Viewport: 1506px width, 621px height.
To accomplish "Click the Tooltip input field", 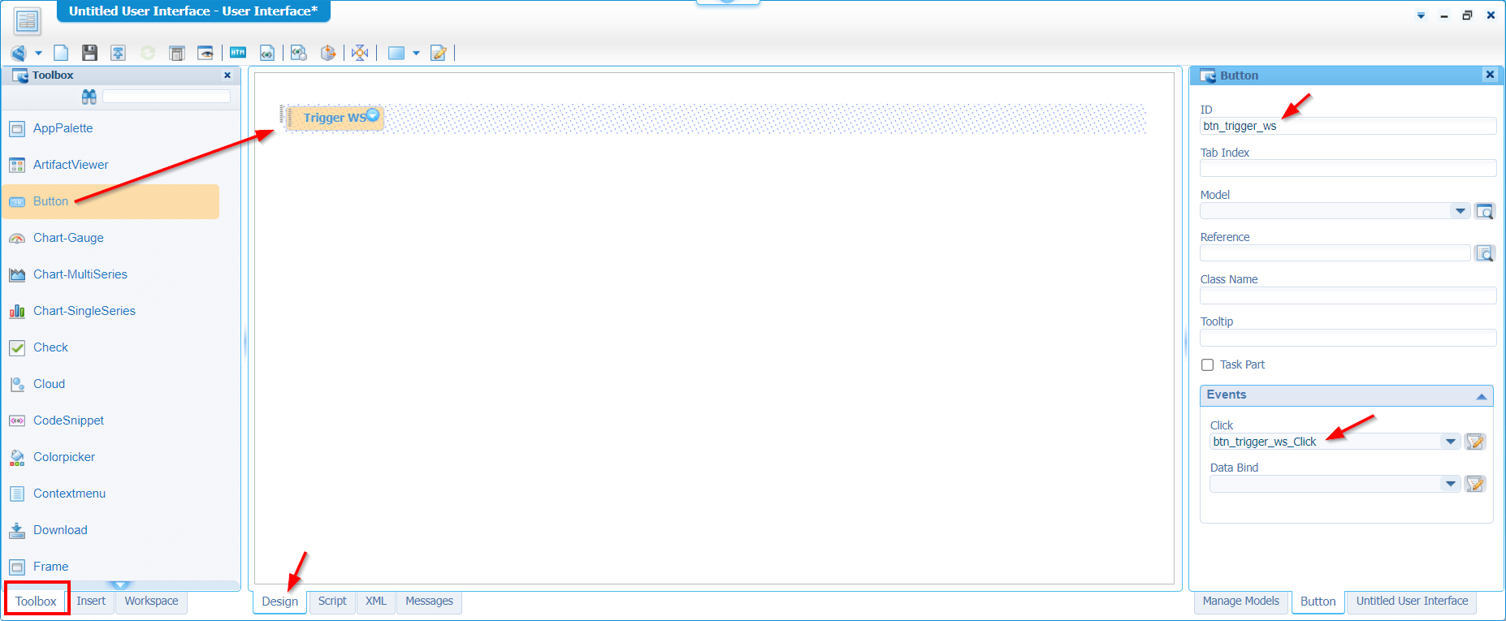I will click(x=1347, y=338).
